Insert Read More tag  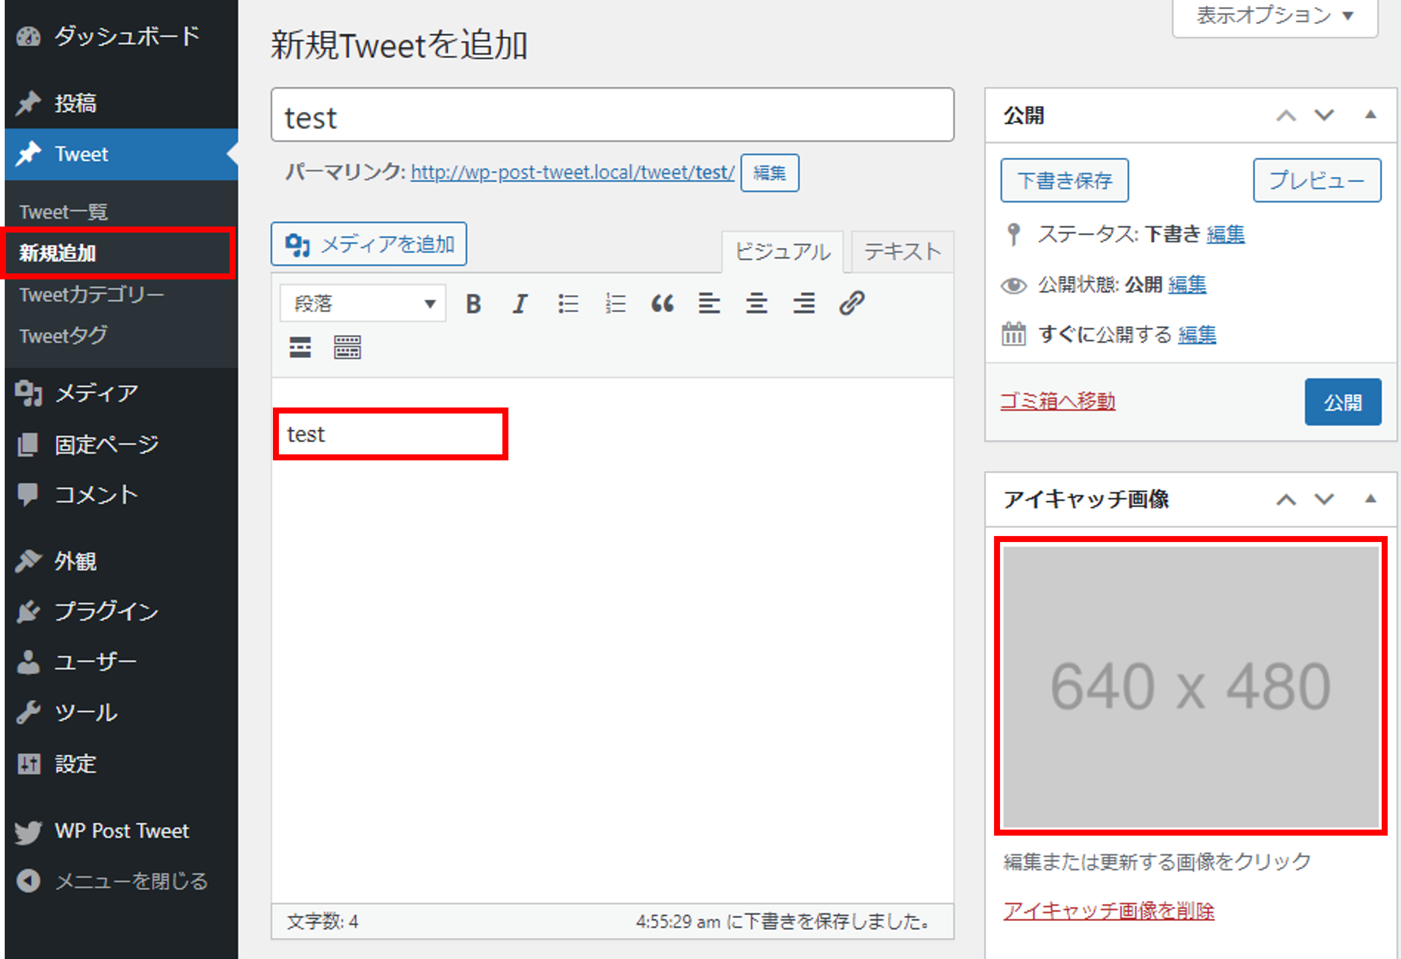(300, 347)
